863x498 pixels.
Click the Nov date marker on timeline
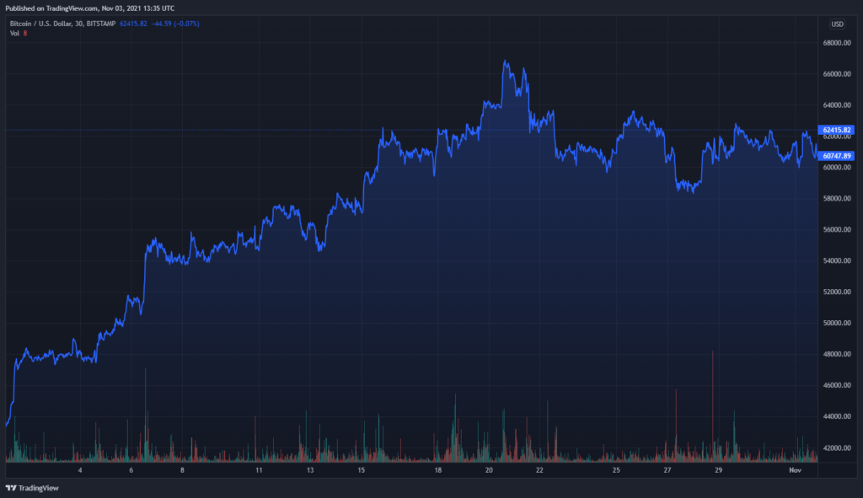point(795,470)
